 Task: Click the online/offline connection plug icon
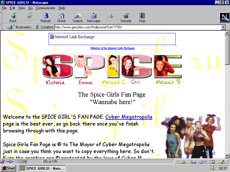tap(10, 162)
